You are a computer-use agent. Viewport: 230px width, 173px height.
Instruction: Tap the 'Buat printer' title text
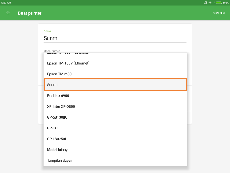[30, 13]
